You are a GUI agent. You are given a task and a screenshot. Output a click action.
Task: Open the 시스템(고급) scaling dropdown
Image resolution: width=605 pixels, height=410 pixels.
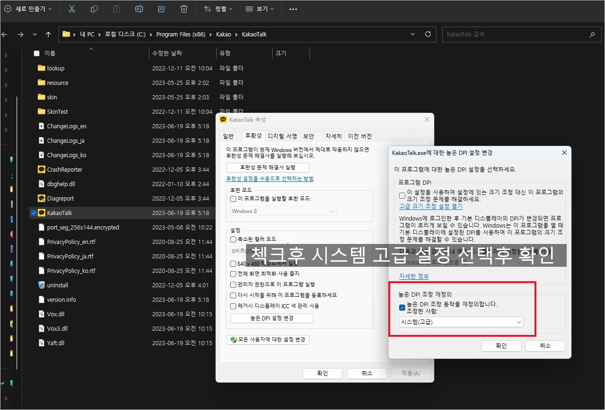click(461, 322)
